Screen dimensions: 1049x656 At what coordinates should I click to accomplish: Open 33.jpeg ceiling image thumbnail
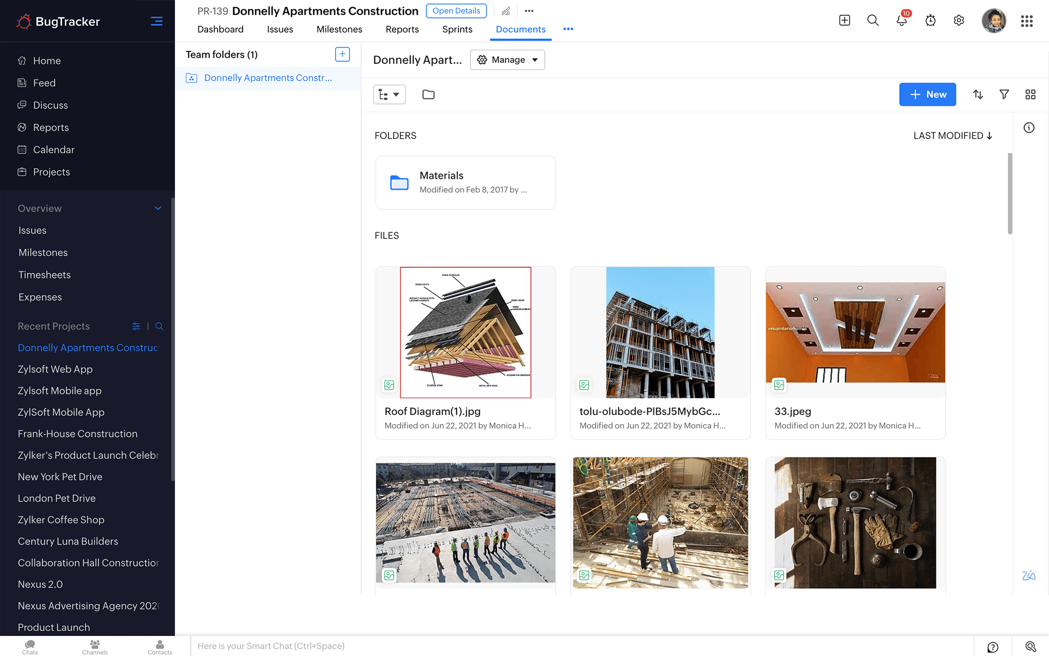(856, 332)
